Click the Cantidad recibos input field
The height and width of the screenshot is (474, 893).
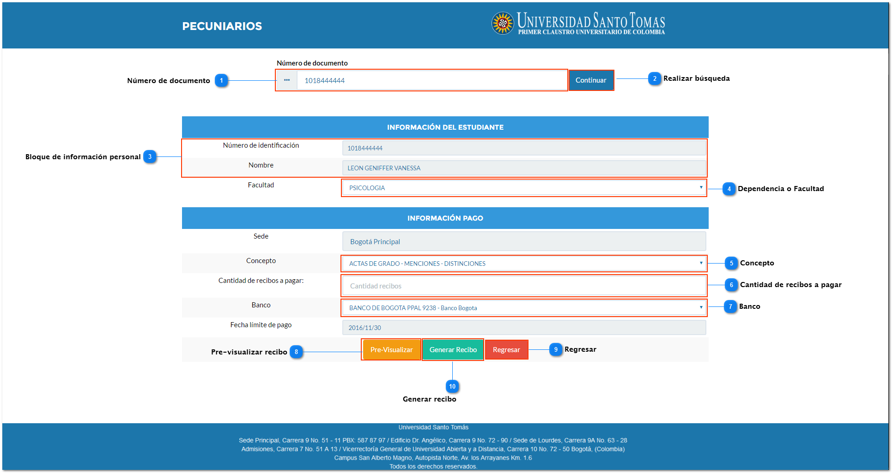pyautogui.click(x=524, y=286)
